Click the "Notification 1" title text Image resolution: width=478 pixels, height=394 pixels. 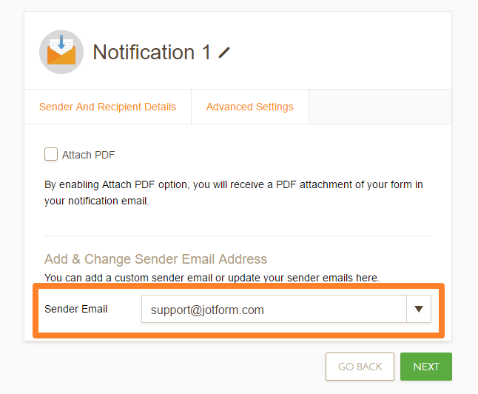(x=153, y=53)
